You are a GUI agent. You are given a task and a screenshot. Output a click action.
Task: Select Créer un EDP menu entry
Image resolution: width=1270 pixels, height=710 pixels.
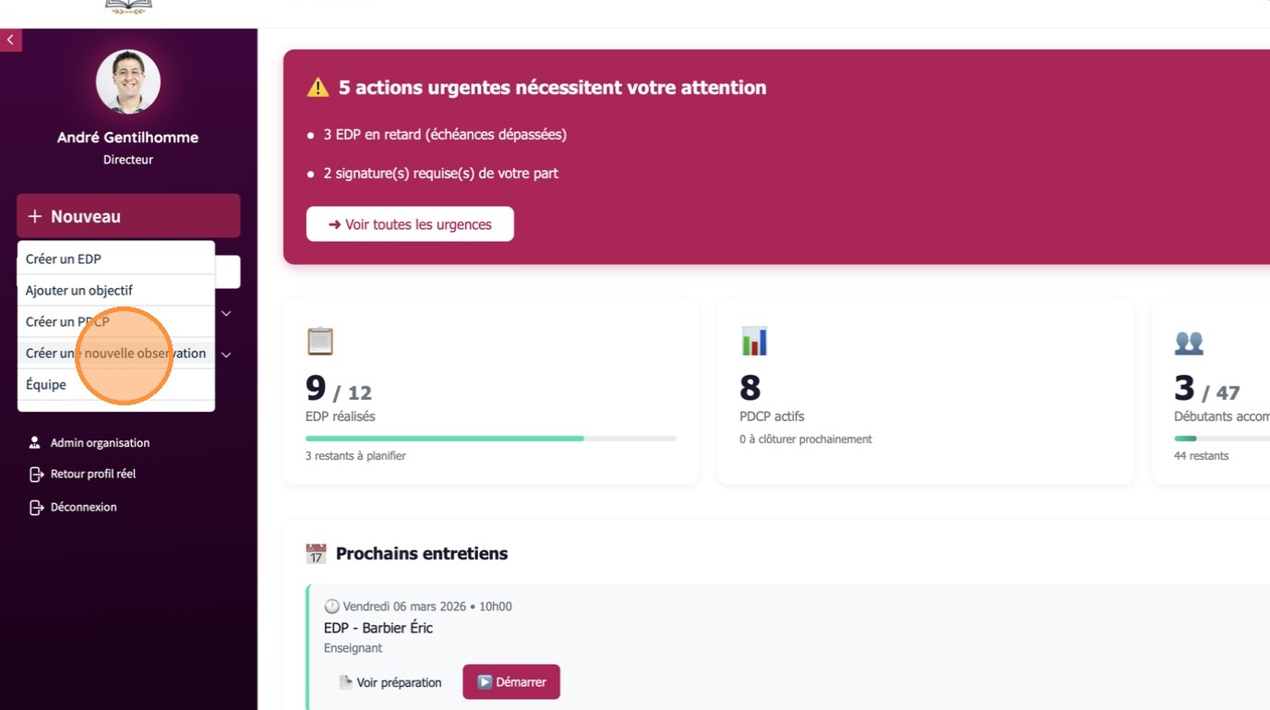[x=64, y=259]
